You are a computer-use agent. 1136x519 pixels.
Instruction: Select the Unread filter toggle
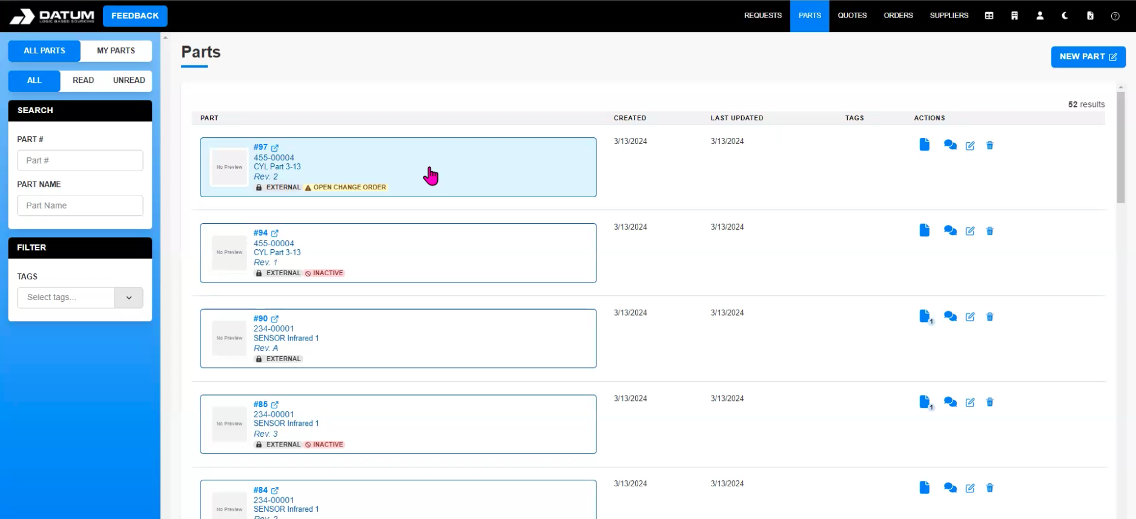[128, 80]
